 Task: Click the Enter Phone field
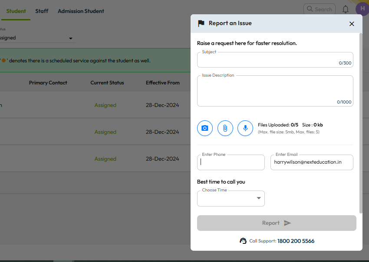coord(231,162)
